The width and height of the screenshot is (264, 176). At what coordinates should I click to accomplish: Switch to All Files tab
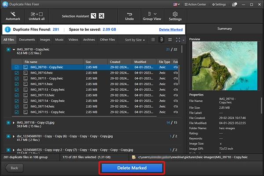pos(9,40)
